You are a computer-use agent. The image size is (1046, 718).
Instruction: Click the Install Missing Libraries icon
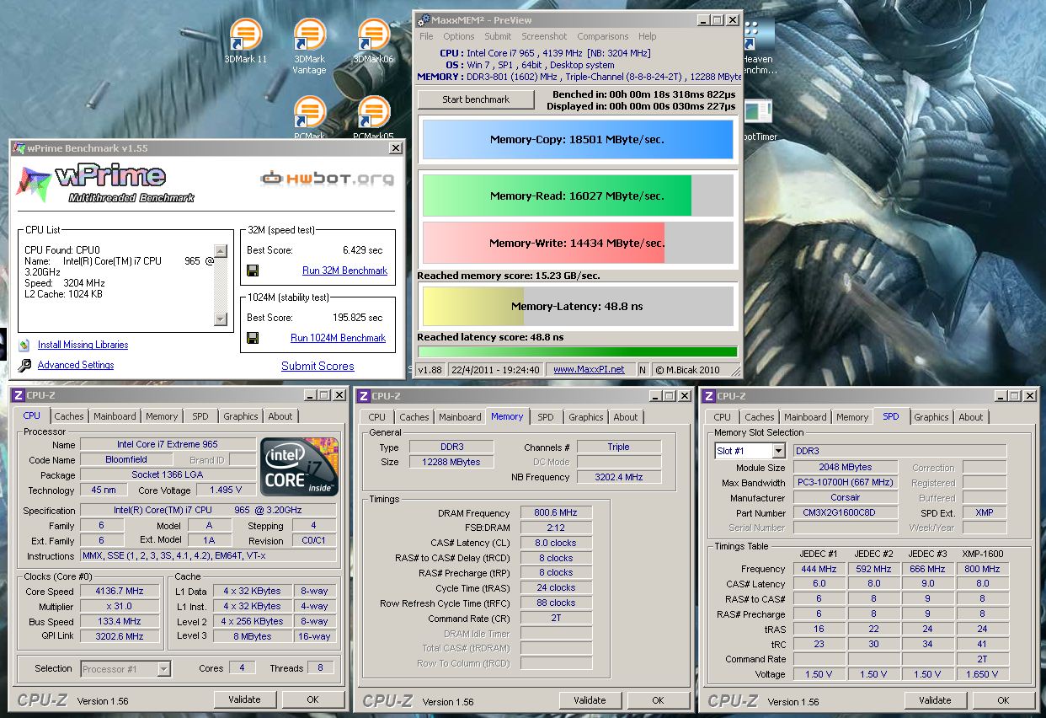point(23,345)
